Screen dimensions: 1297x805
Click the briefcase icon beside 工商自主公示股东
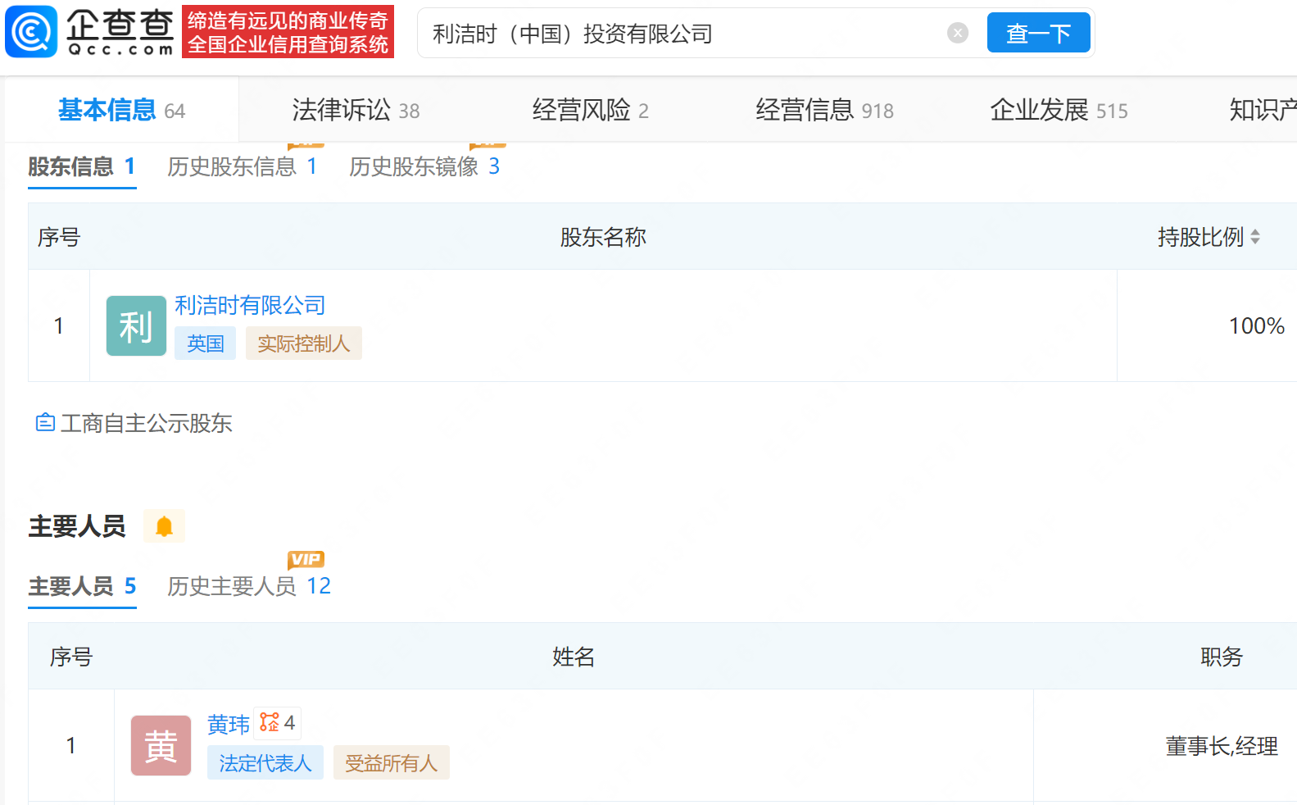click(45, 423)
